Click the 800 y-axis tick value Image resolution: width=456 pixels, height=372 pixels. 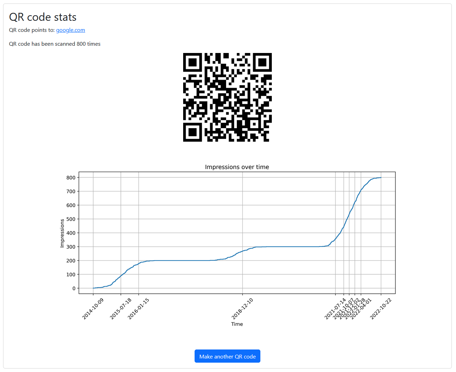(71, 178)
